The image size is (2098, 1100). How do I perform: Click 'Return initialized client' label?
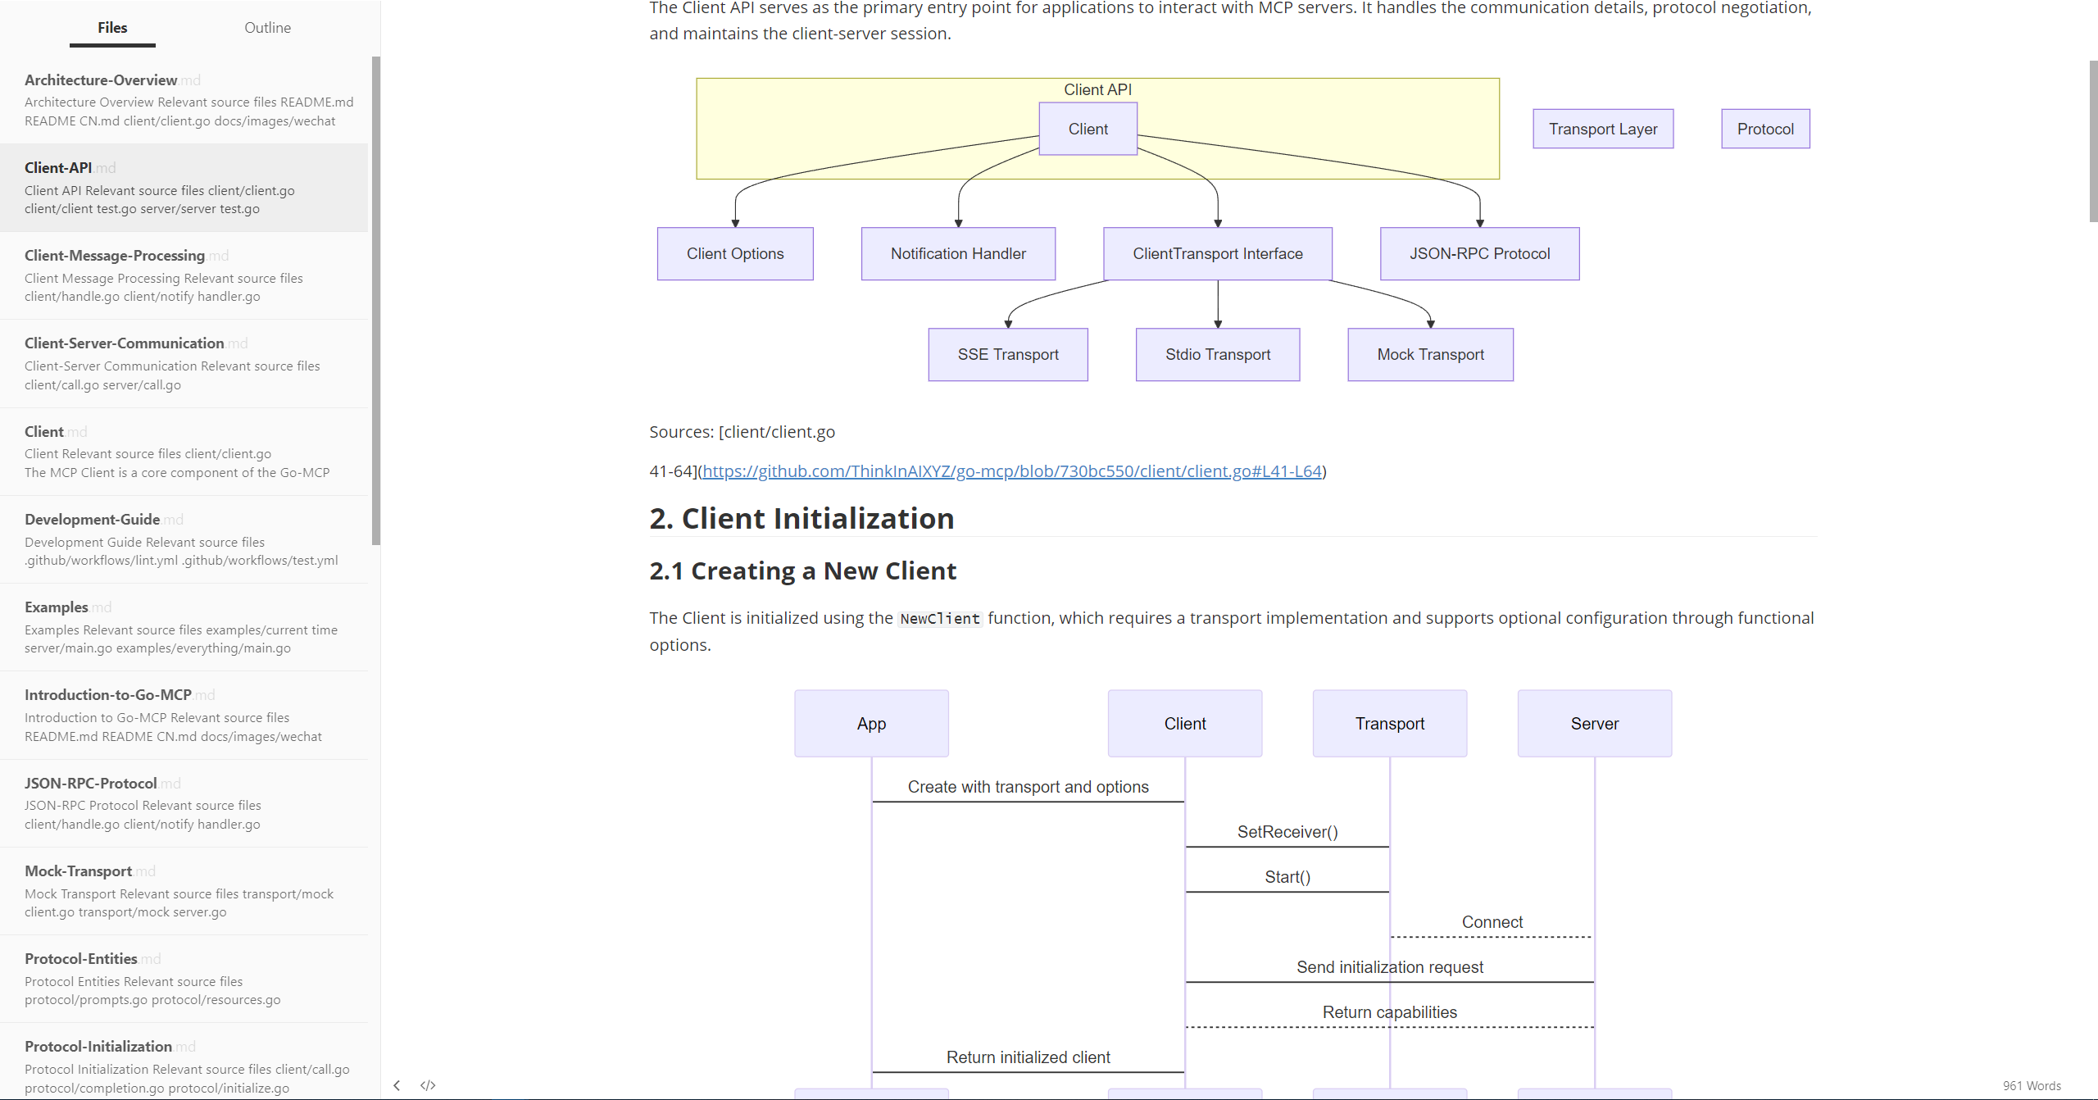click(1028, 1057)
